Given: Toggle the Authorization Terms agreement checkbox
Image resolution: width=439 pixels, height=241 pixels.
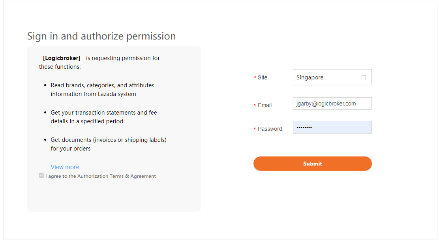Looking at the screenshot, I should tap(41, 175).
